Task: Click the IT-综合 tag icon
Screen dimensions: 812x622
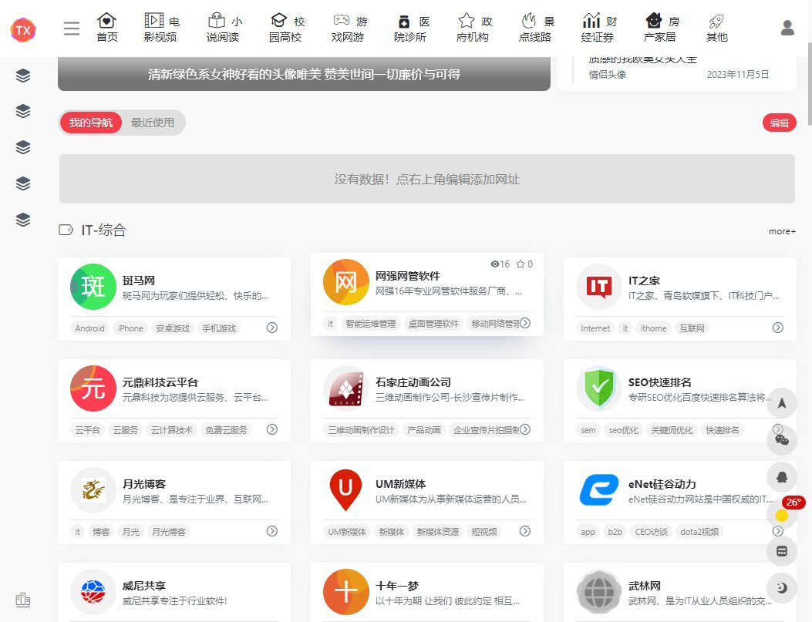Action: click(x=66, y=230)
